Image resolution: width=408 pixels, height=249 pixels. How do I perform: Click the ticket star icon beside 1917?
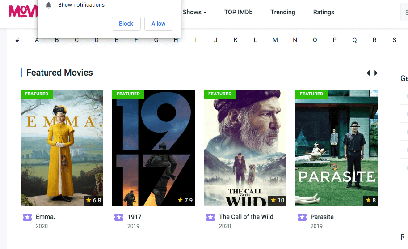pyautogui.click(x=119, y=217)
